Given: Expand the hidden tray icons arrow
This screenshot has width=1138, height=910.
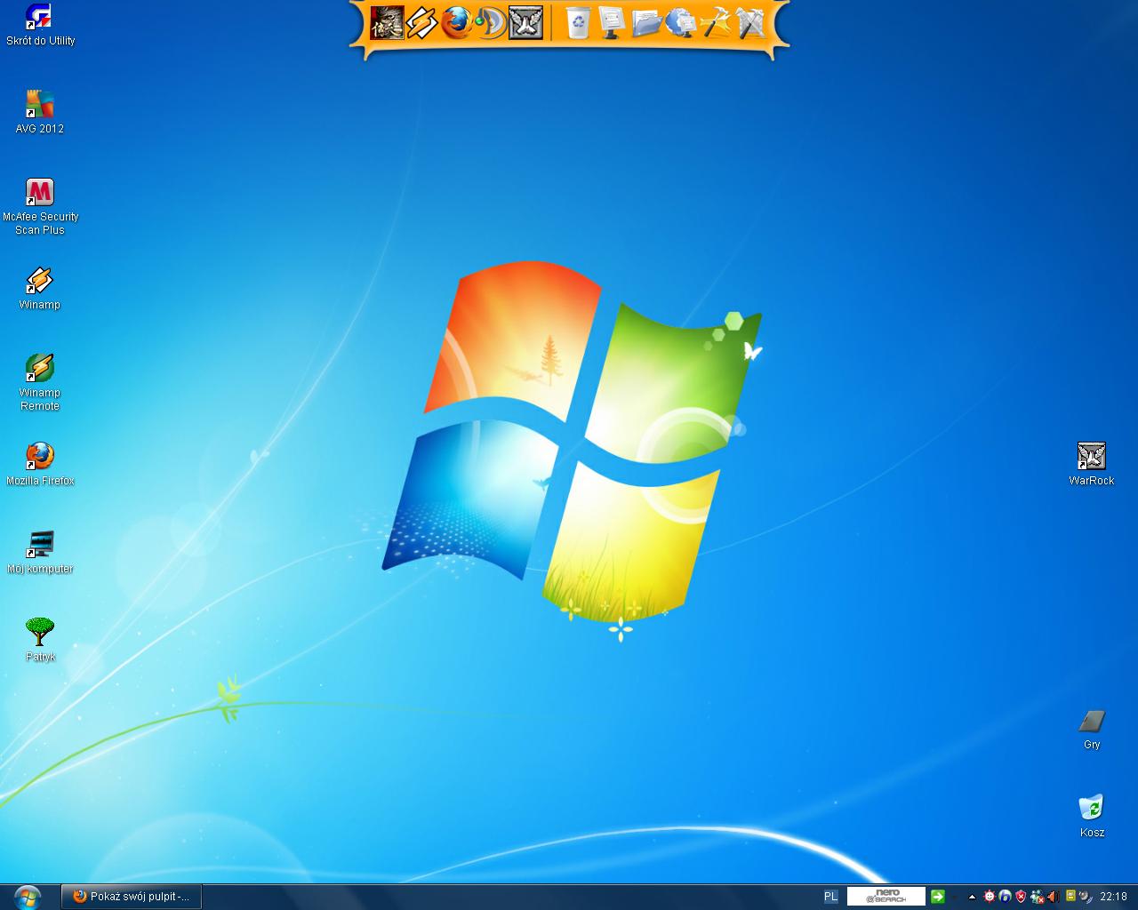Looking at the screenshot, I should coord(972,897).
